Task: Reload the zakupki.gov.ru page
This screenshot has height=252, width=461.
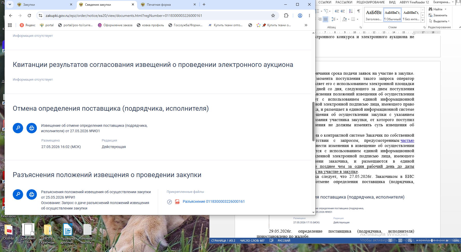Action: (x=29, y=16)
